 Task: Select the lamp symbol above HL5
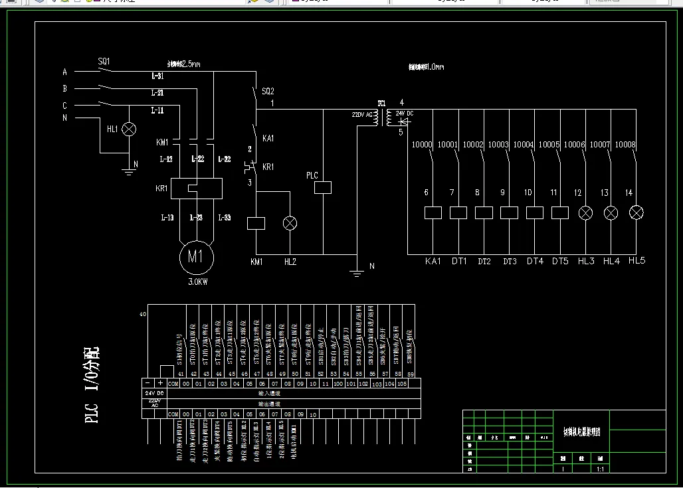[x=636, y=212]
